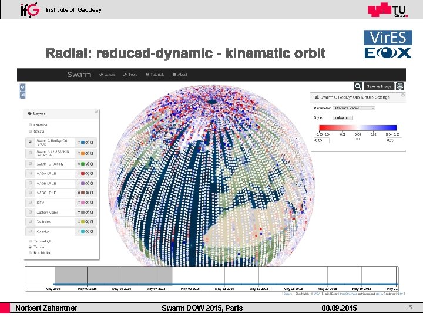The width and height of the screenshot is (423, 317).
Task: Click the gray selected interval on the timeline
Action: 113,275
